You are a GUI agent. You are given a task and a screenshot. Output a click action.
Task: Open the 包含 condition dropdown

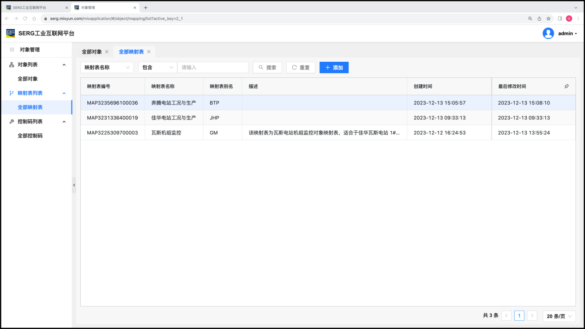tap(157, 67)
